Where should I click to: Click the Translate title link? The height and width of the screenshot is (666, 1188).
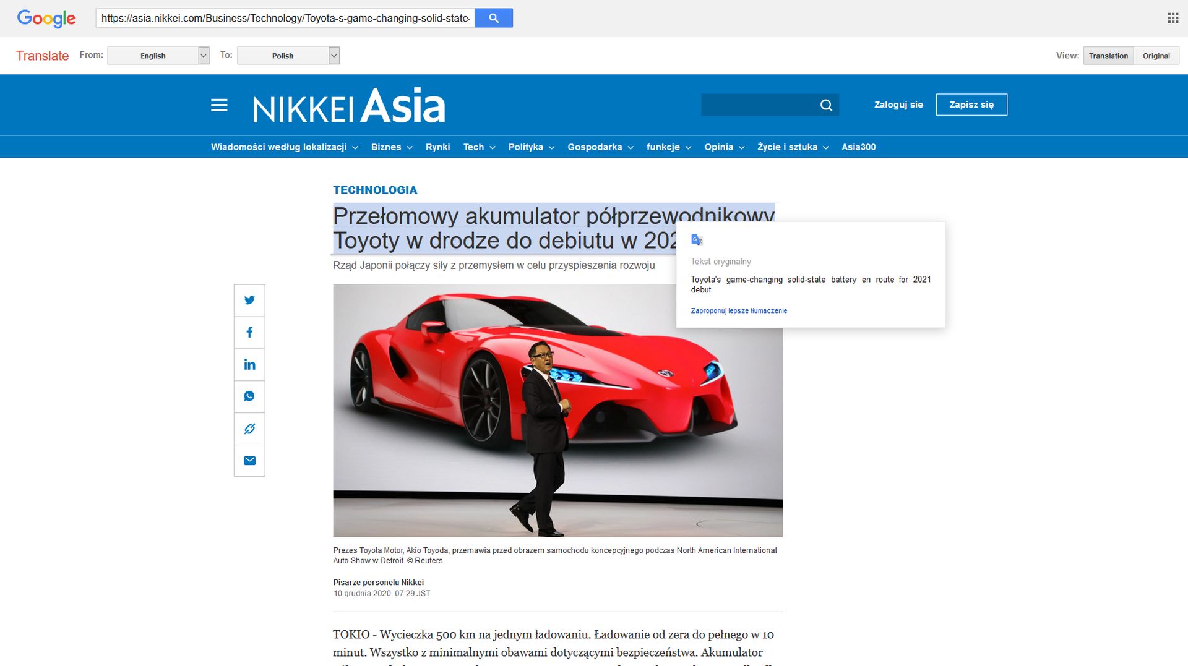[42, 56]
